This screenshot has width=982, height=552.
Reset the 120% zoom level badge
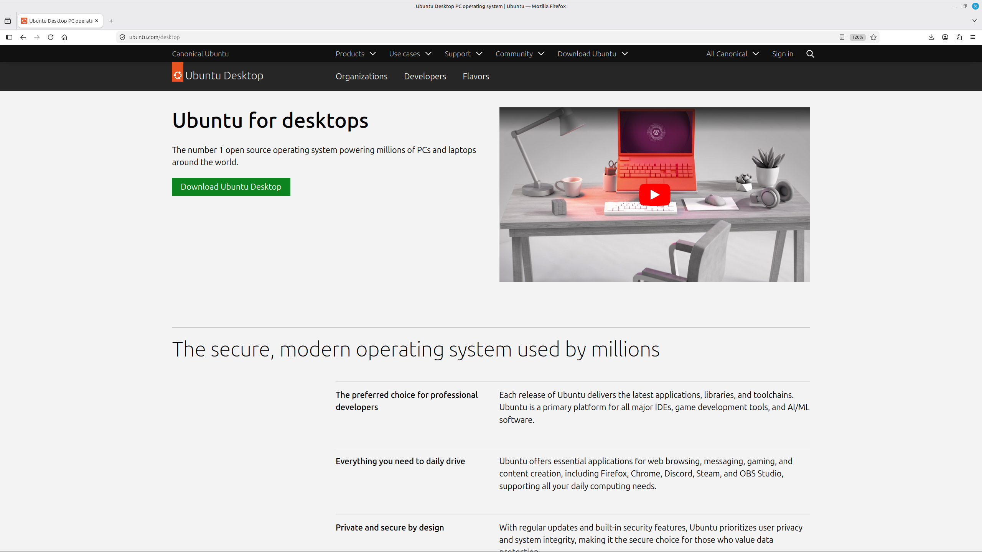pyautogui.click(x=857, y=37)
